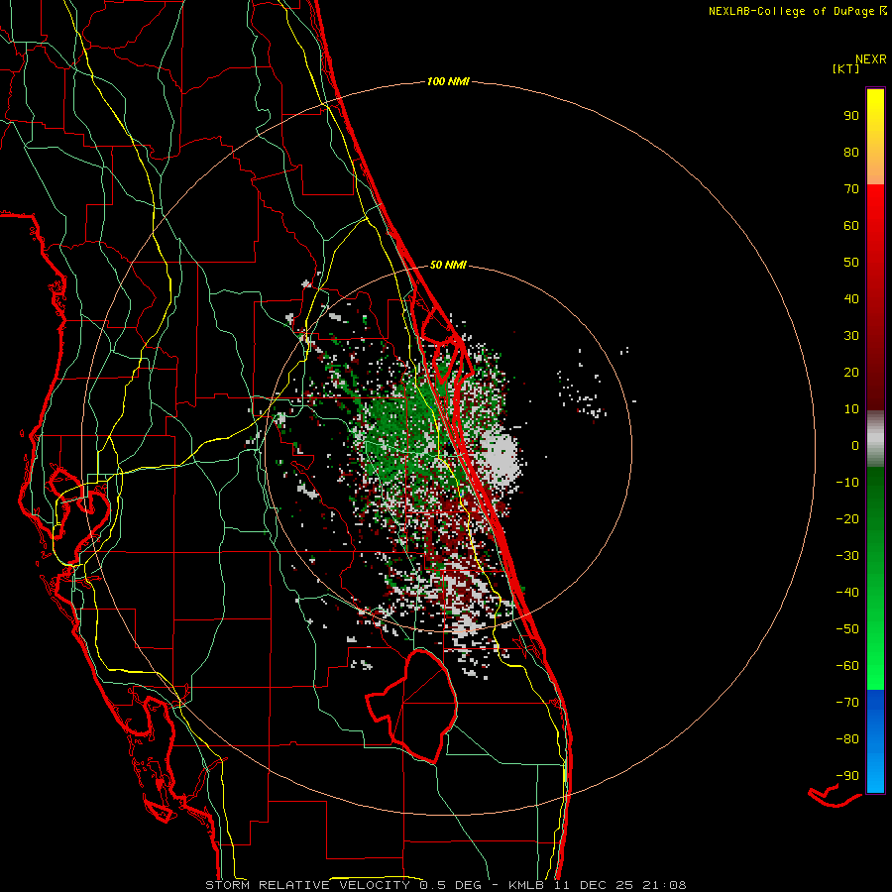Pick the yellow segment of the color bar
This screenshot has width=892, height=892.
[x=875, y=137]
